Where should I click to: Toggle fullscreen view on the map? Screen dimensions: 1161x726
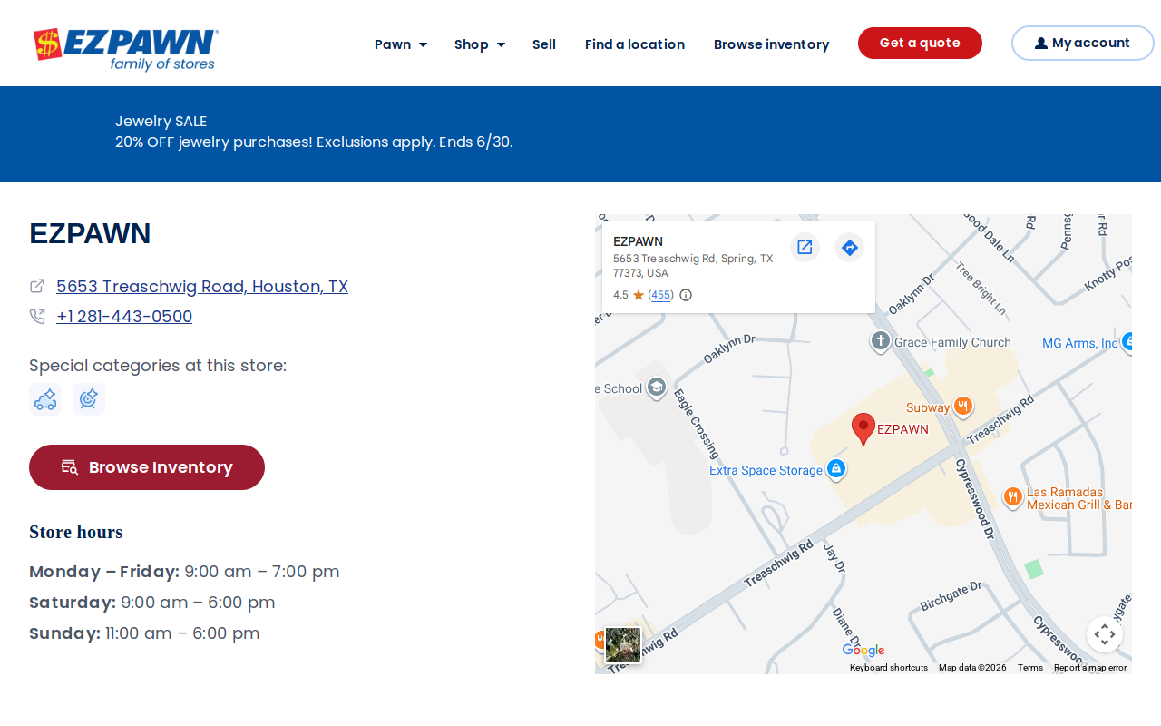click(1104, 634)
